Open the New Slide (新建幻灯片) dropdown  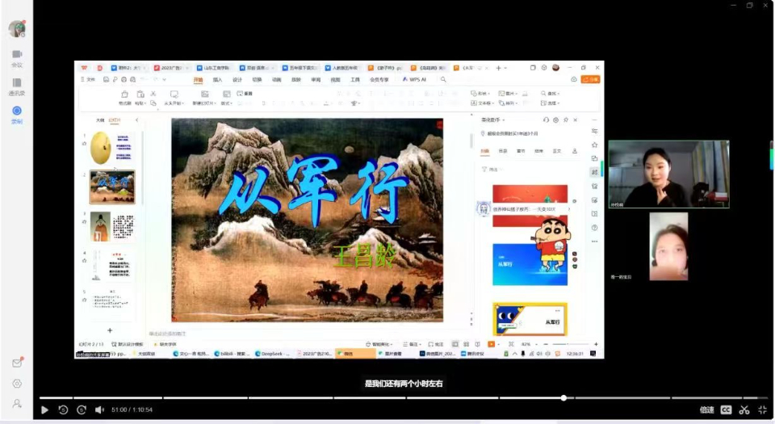(204, 98)
